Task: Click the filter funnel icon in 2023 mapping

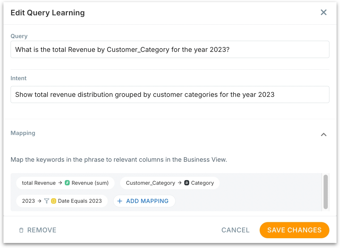Action: (47, 201)
